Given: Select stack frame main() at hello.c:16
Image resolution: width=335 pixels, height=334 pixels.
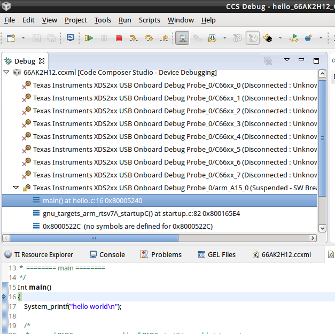Looking at the screenshot, I should (159, 200).
